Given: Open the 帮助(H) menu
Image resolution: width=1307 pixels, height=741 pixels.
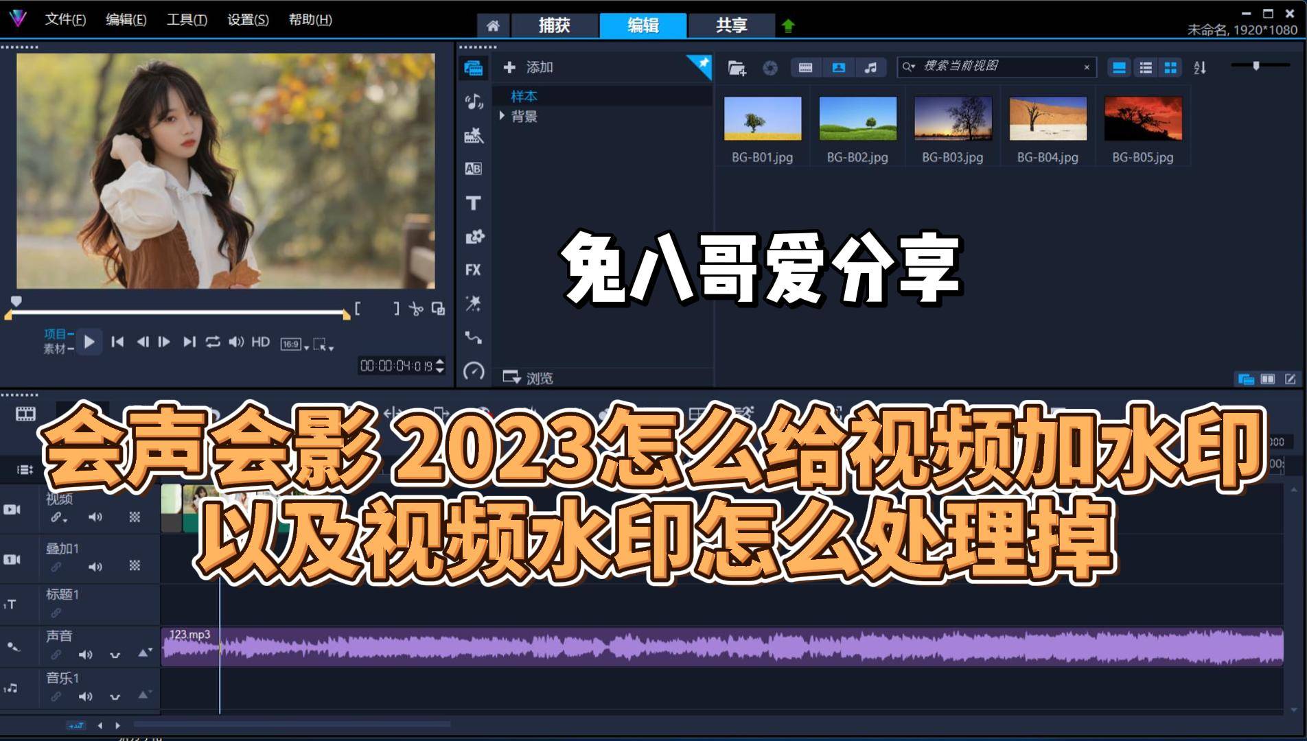Looking at the screenshot, I should coord(310,19).
